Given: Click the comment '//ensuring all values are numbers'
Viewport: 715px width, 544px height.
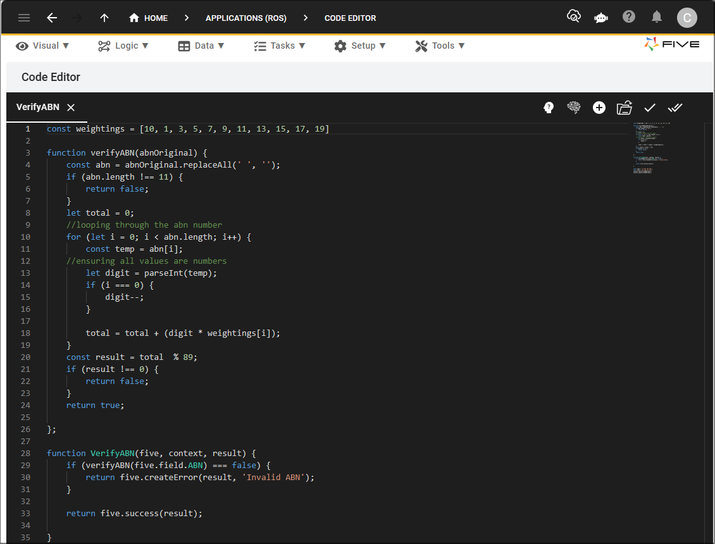Looking at the screenshot, I should (146, 261).
